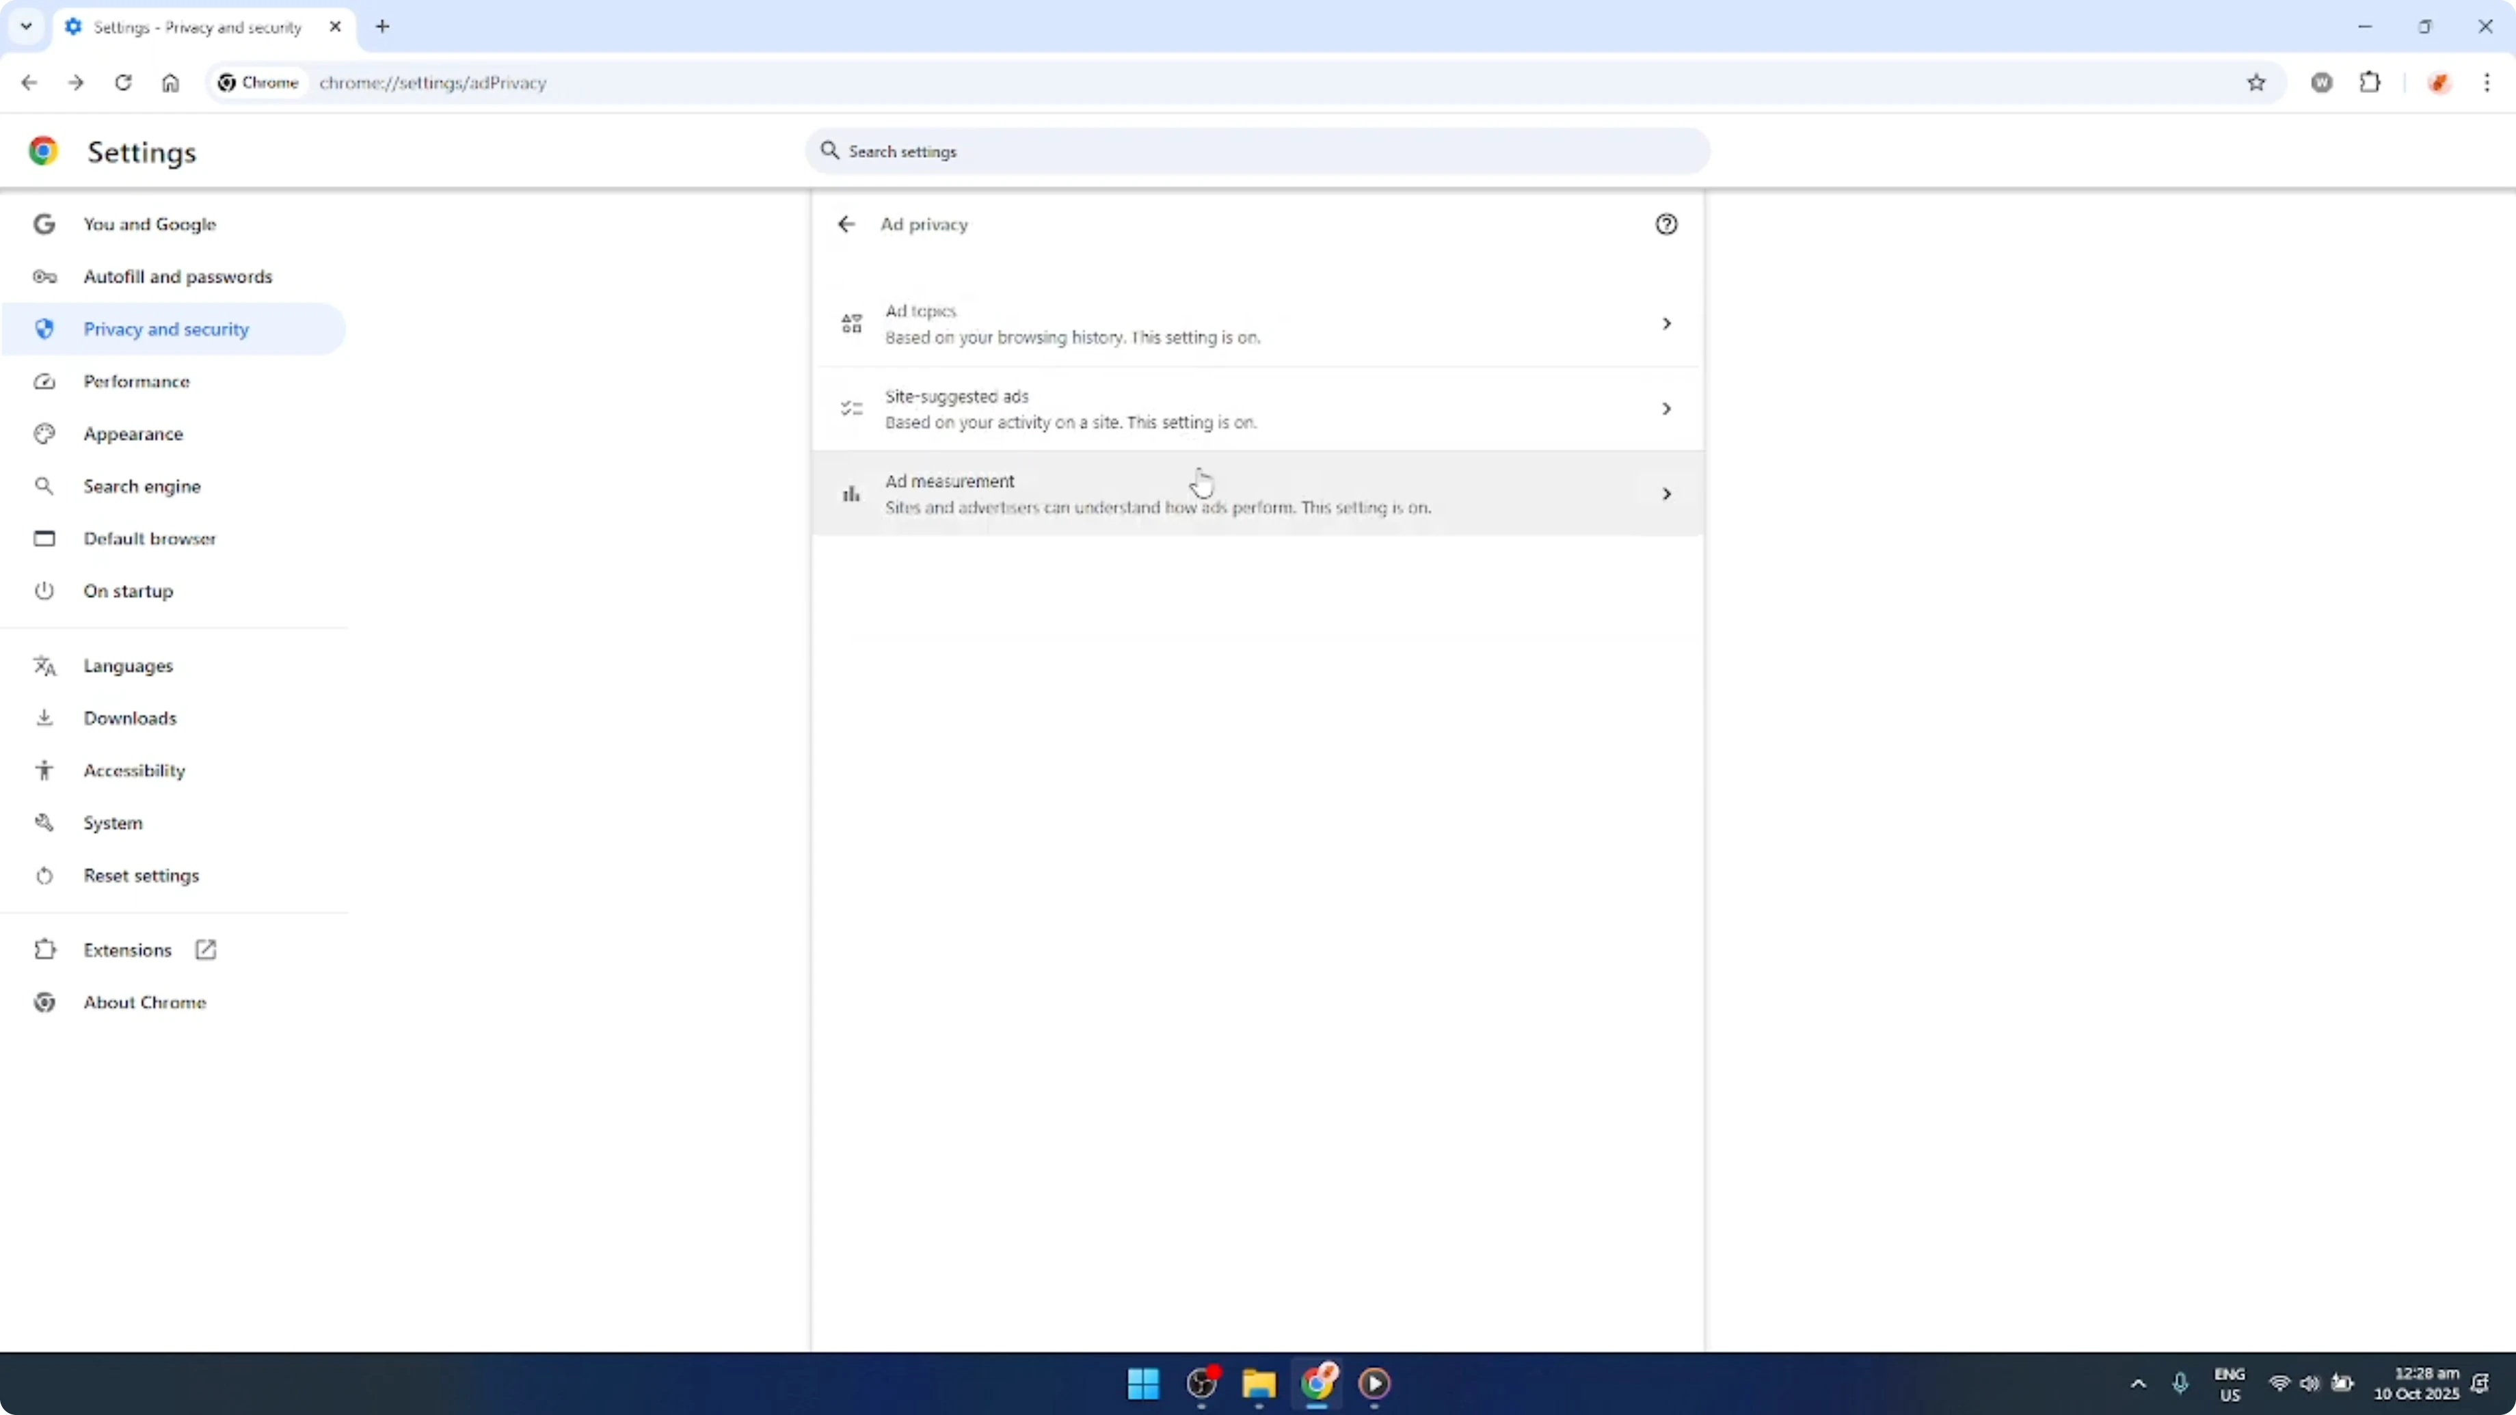Screen dimensions: 2516x1415
Task: Open Ad measurement details
Action: 1256,493
